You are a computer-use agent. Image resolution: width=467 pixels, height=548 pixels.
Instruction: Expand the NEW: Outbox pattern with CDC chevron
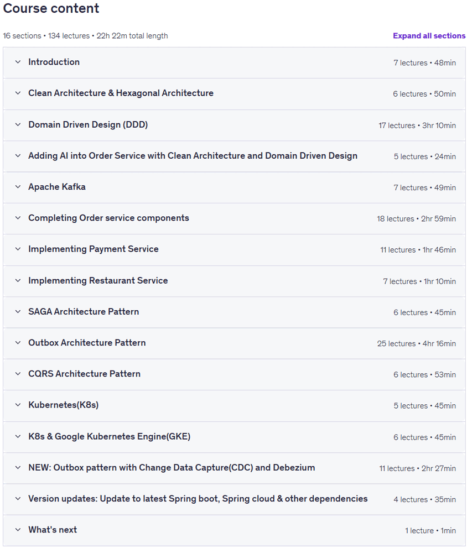[x=18, y=468]
